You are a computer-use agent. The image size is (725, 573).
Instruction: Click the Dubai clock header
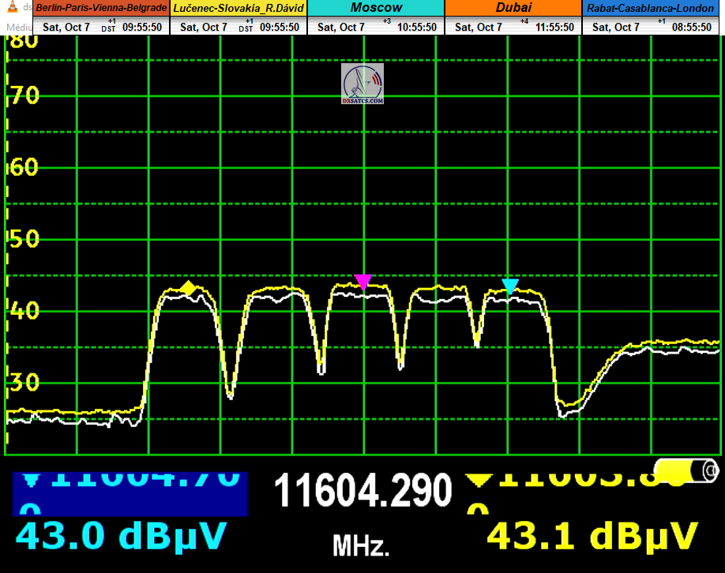click(x=513, y=8)
